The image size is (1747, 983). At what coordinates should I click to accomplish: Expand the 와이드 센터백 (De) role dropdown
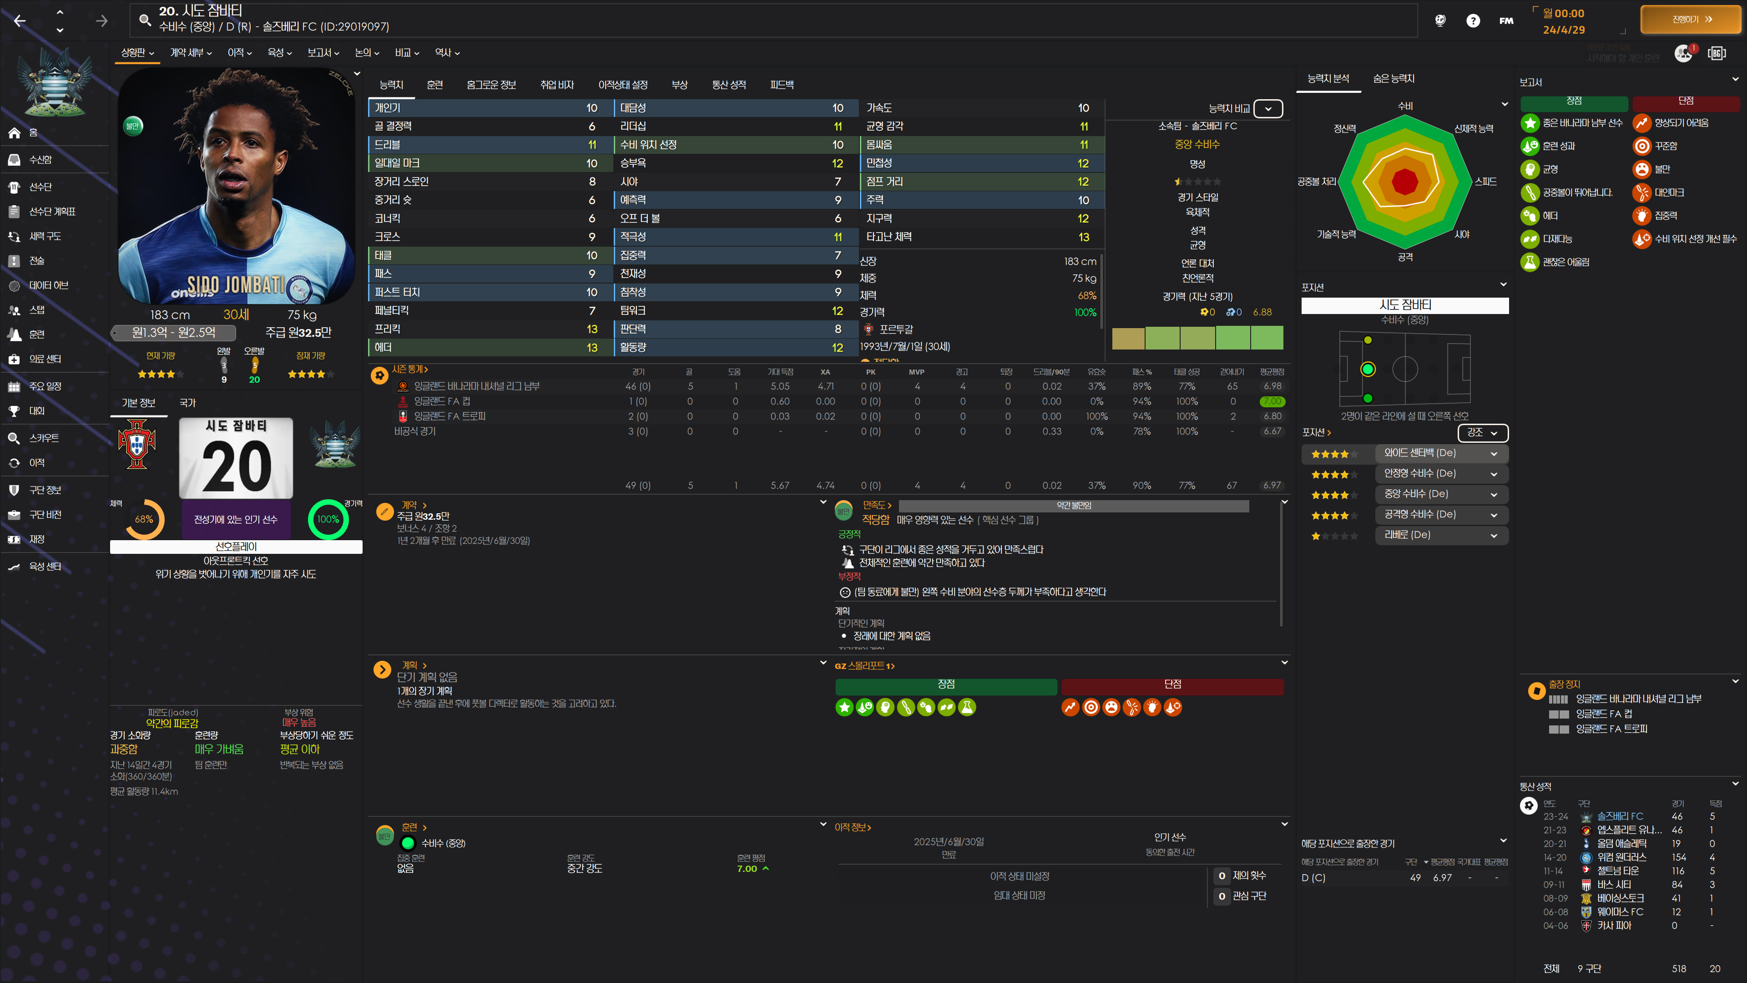[1493, 453]
